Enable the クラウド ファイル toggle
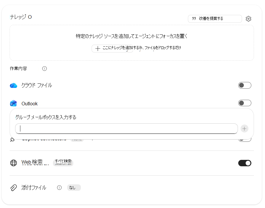265x208 pixels. [x=245, y=85]
